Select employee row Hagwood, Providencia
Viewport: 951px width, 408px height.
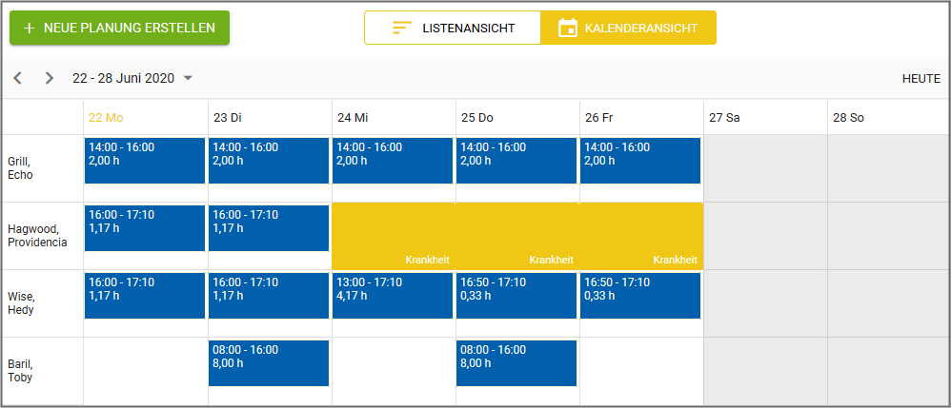(x=37, y=236)
